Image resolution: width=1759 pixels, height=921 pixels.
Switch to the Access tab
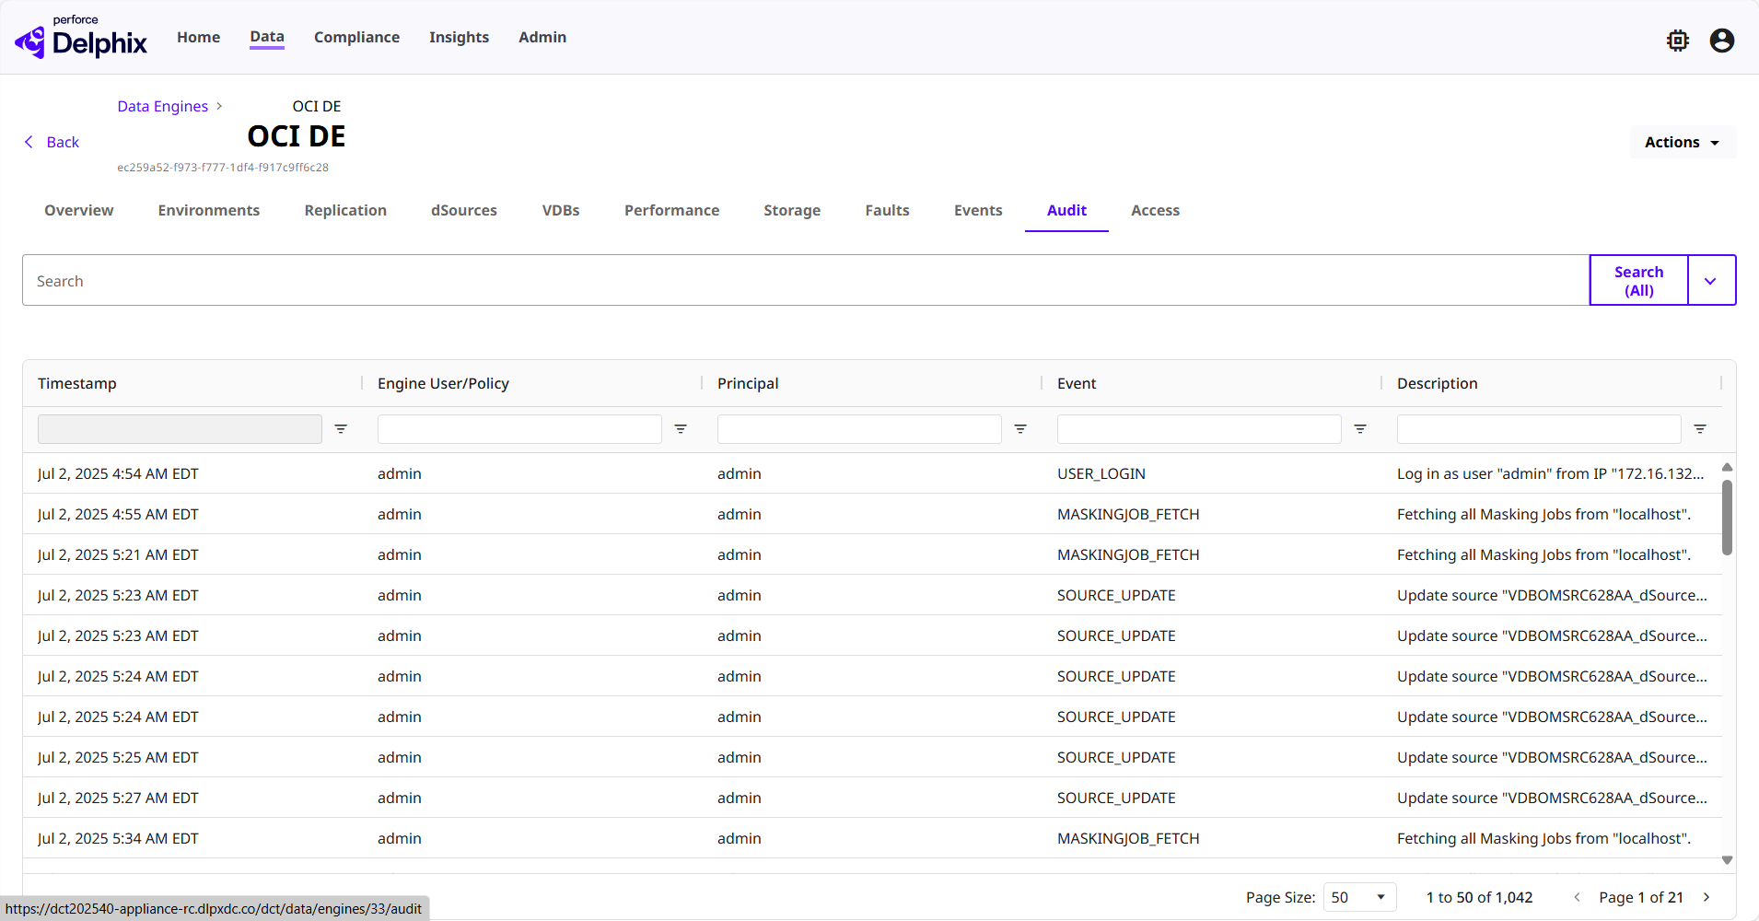pyautogui.click(x=1155, y=210)
